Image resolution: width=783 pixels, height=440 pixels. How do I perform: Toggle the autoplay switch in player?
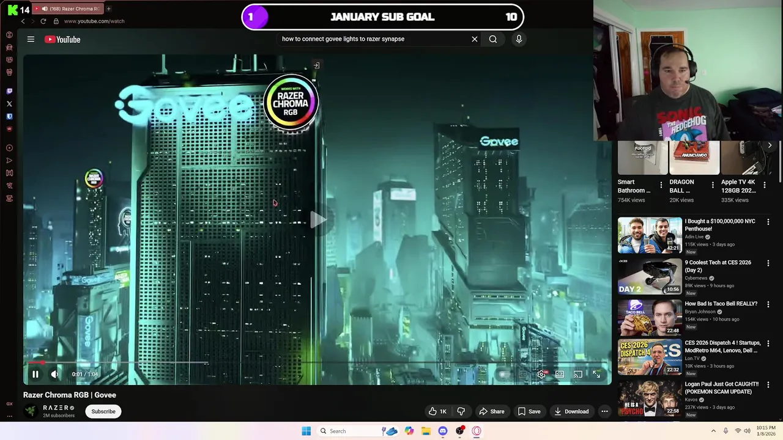(x=503, y=374)
